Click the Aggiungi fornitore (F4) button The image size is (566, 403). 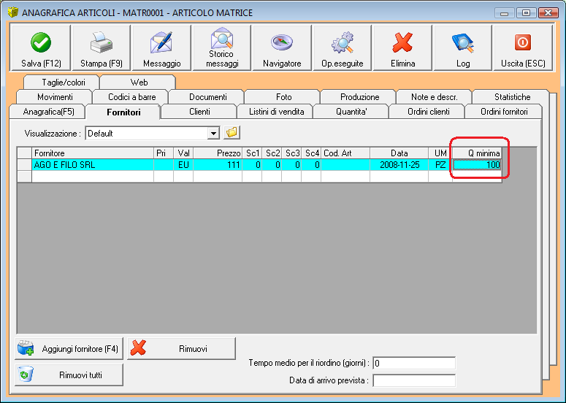(69, 348)
